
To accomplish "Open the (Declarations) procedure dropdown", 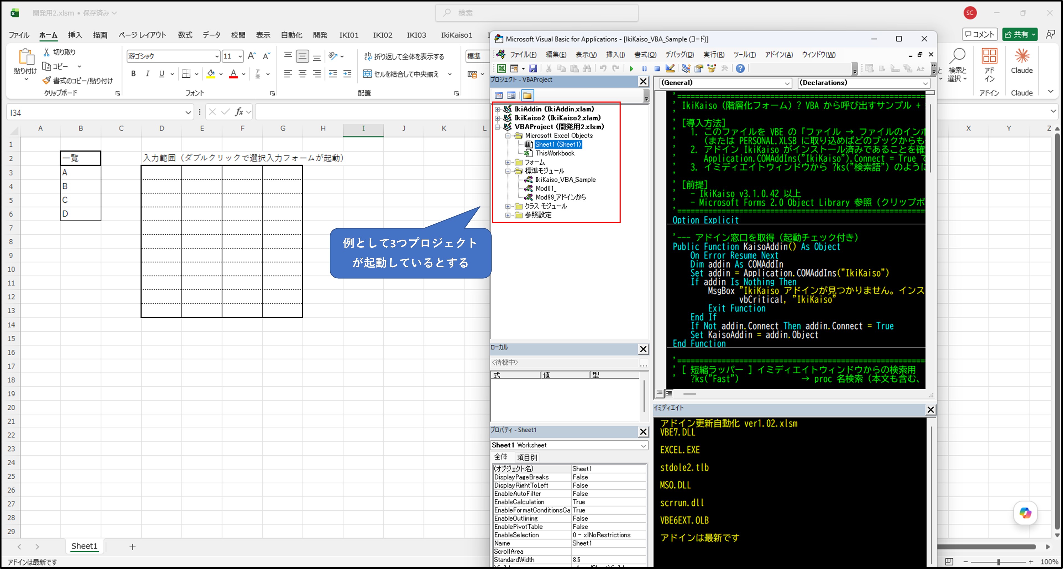I will (925, 83).
